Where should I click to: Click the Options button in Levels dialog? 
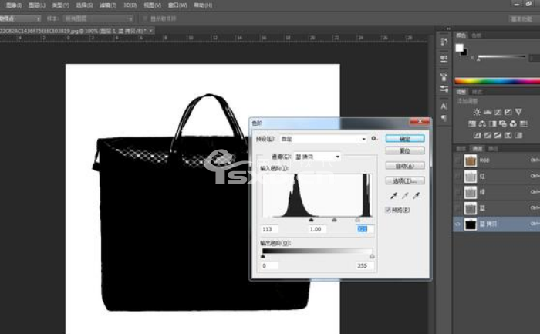(405, 180)
